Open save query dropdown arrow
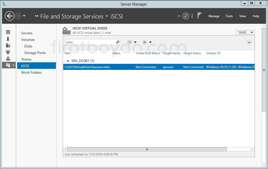 [151, 42]
